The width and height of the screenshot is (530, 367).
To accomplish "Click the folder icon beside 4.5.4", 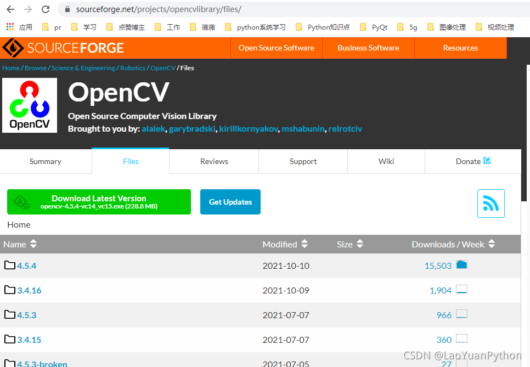I will (10, 266).
